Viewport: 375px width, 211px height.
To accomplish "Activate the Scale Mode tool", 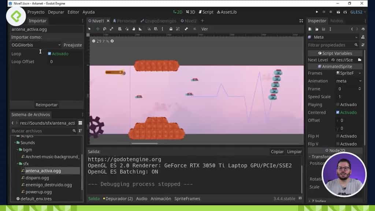I will point(111,29).
